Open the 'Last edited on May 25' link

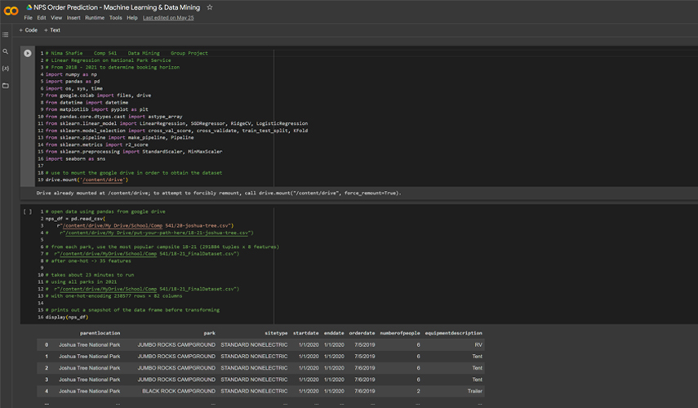168,18
